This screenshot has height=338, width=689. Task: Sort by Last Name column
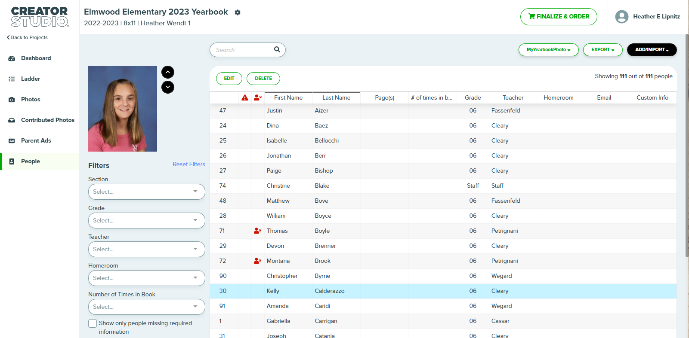[337, 97]
